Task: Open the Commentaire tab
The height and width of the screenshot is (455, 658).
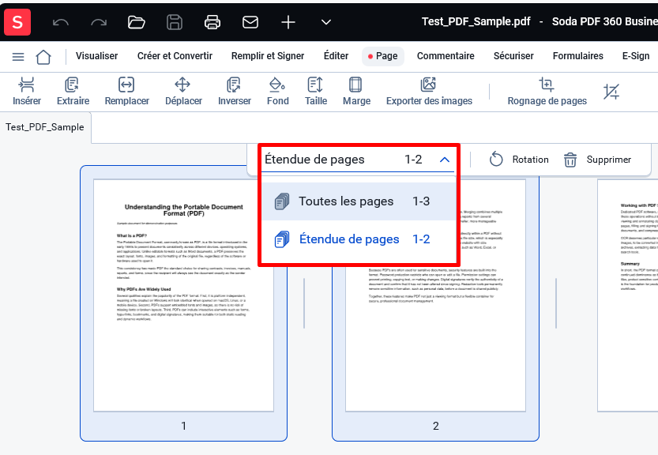Action: [446, 56]
